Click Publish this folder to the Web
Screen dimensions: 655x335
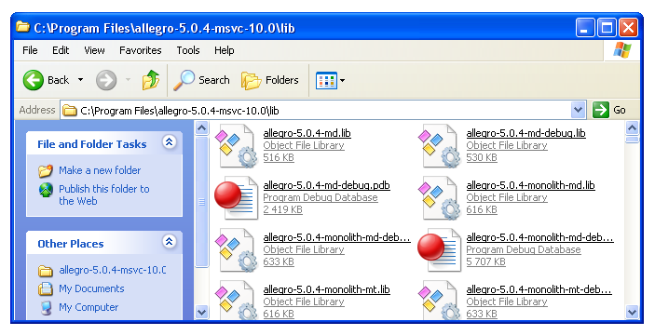point(103,194)
